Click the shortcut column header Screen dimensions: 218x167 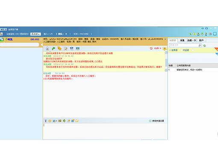(171, 66)
